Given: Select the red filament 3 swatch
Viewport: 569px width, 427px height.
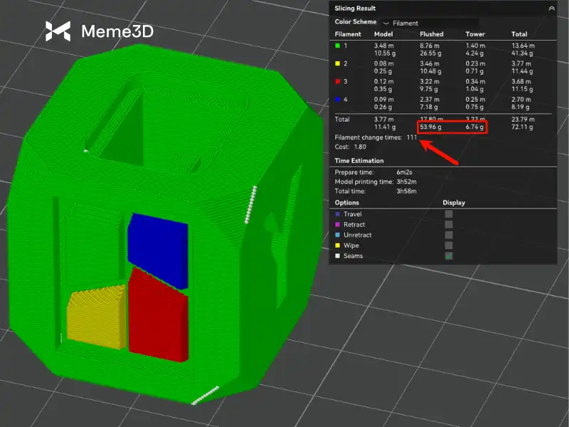Looking at the screenshot, I should [x=338, y=81].
